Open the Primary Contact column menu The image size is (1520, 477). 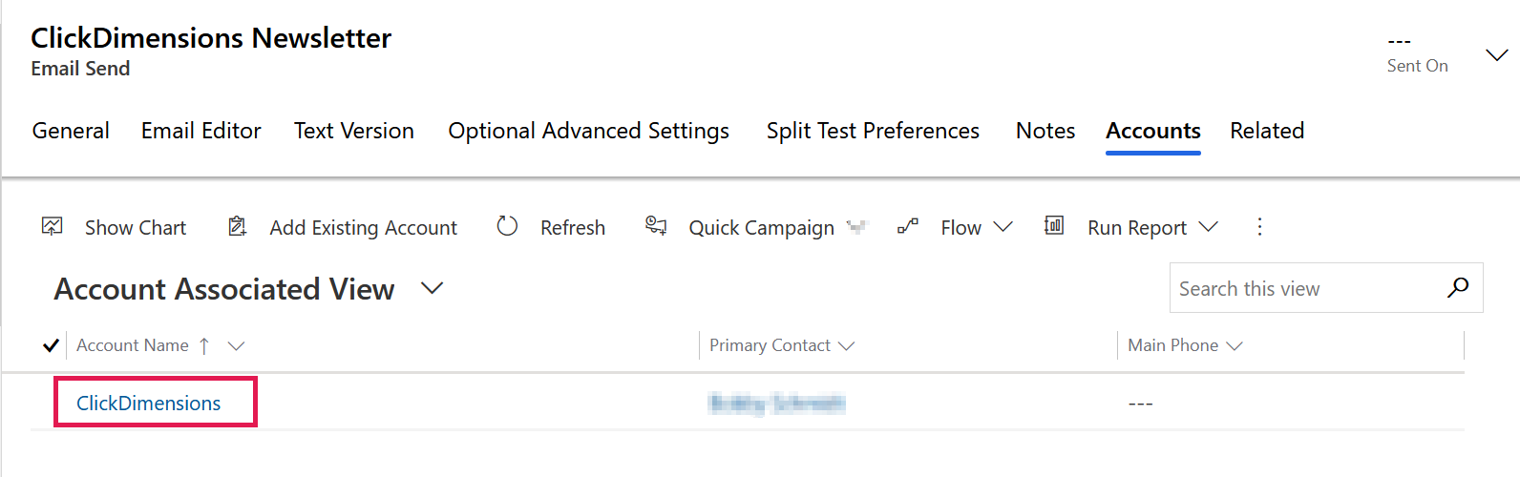(x=846, y=346)
